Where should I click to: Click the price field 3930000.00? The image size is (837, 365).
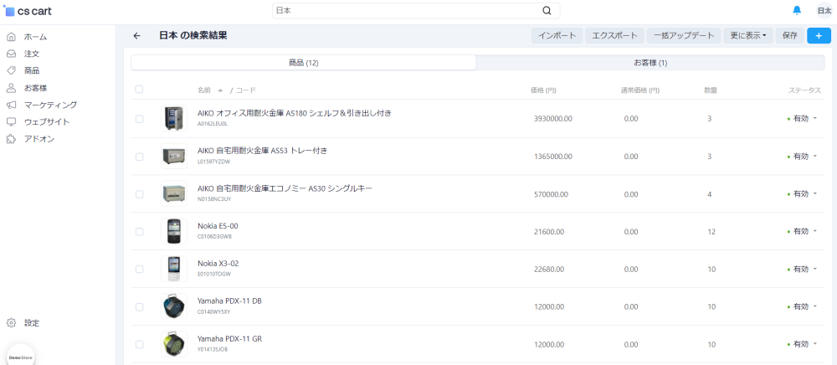(x=553, y=119)
